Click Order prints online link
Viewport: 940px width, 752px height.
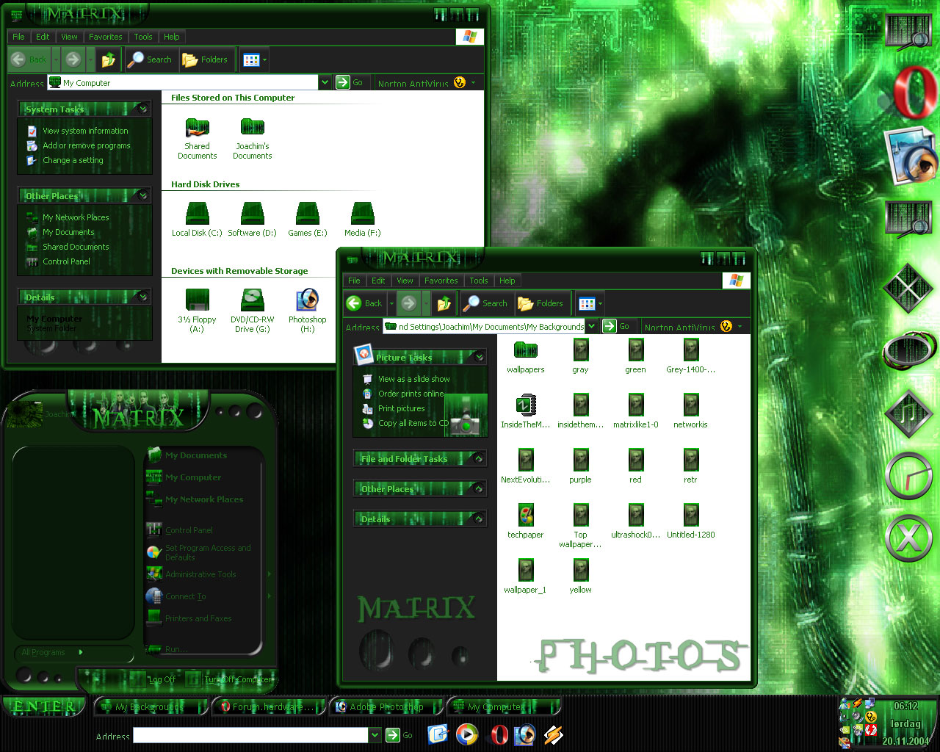click(x=411, y=394)
